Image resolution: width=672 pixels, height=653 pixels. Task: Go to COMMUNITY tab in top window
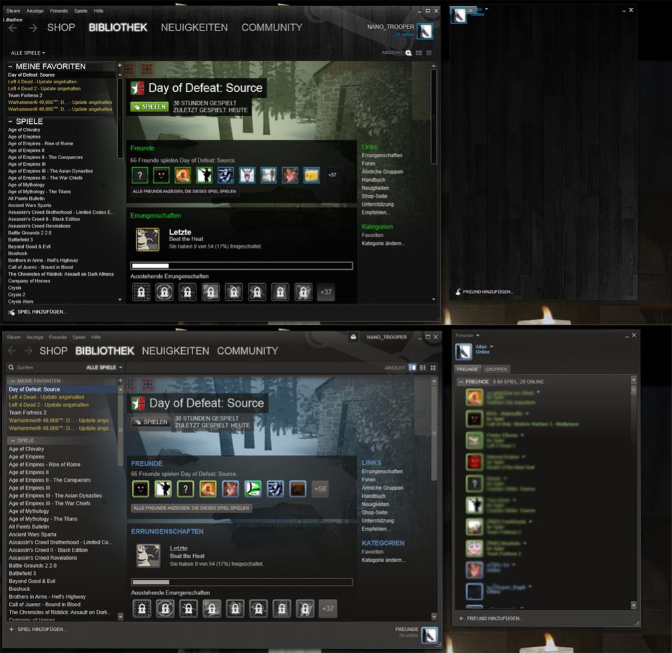point(272,27)
